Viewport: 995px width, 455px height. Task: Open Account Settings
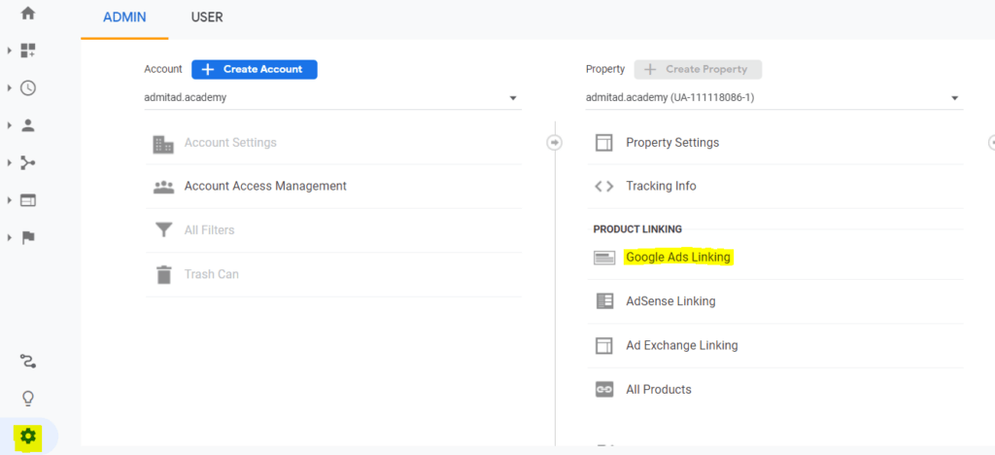230,143
